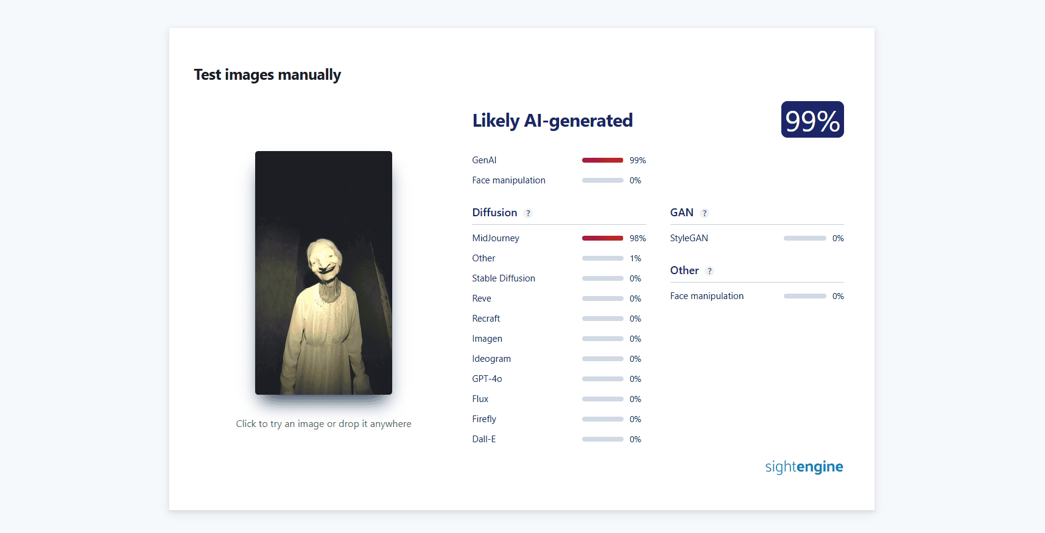Image resolution: width=1045 pixels, height=533 pixels.
Task: Click the MidJourney 98% progress bar
Action: (x=602, y=238)
